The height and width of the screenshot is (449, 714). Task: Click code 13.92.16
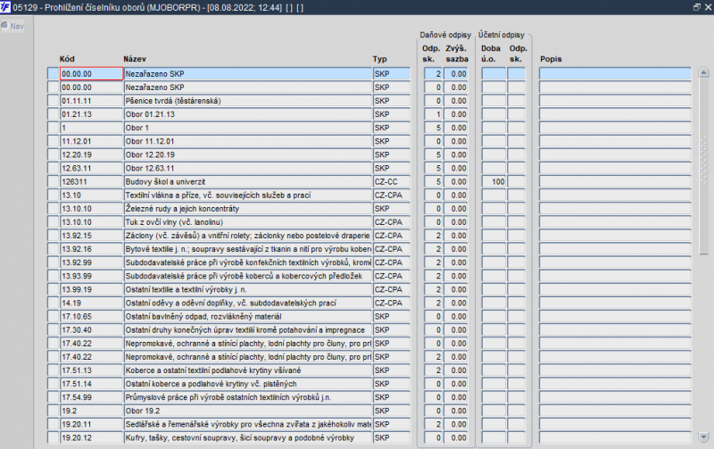click(x=91, y=249)
